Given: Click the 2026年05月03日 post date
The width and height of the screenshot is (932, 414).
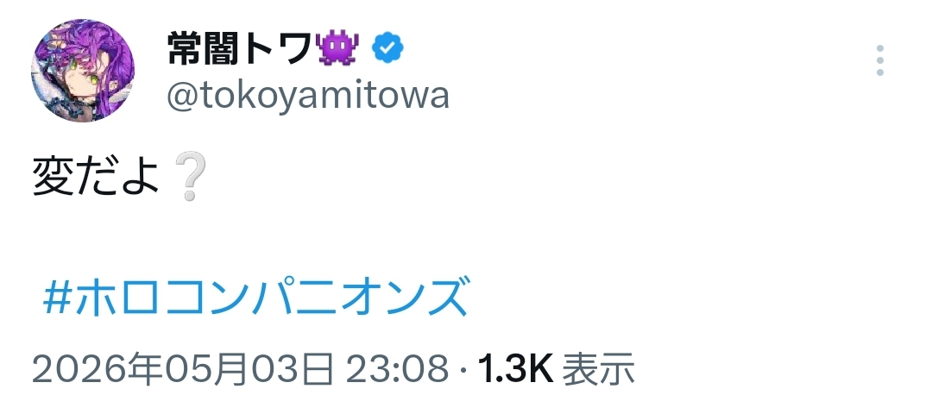Looking at the screenshot, I should point(181,369).
